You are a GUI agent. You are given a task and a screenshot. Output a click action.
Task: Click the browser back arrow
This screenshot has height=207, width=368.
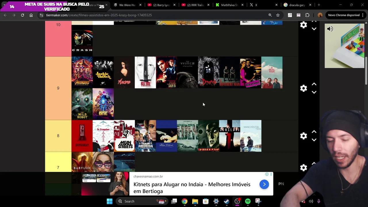pyautogui.click(x=5, y=15)
